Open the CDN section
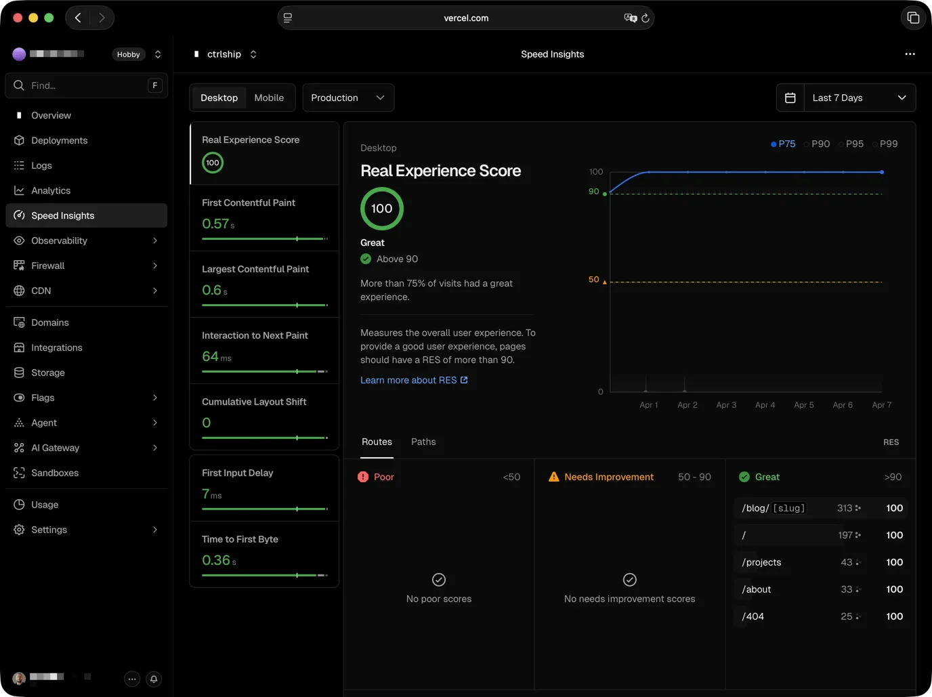This screenshot has width=932, height=697. [x=41, y=291]
